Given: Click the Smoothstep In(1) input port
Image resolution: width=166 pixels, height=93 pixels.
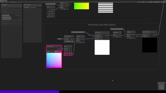Looking at the screenshot, I should pos(96,39).
